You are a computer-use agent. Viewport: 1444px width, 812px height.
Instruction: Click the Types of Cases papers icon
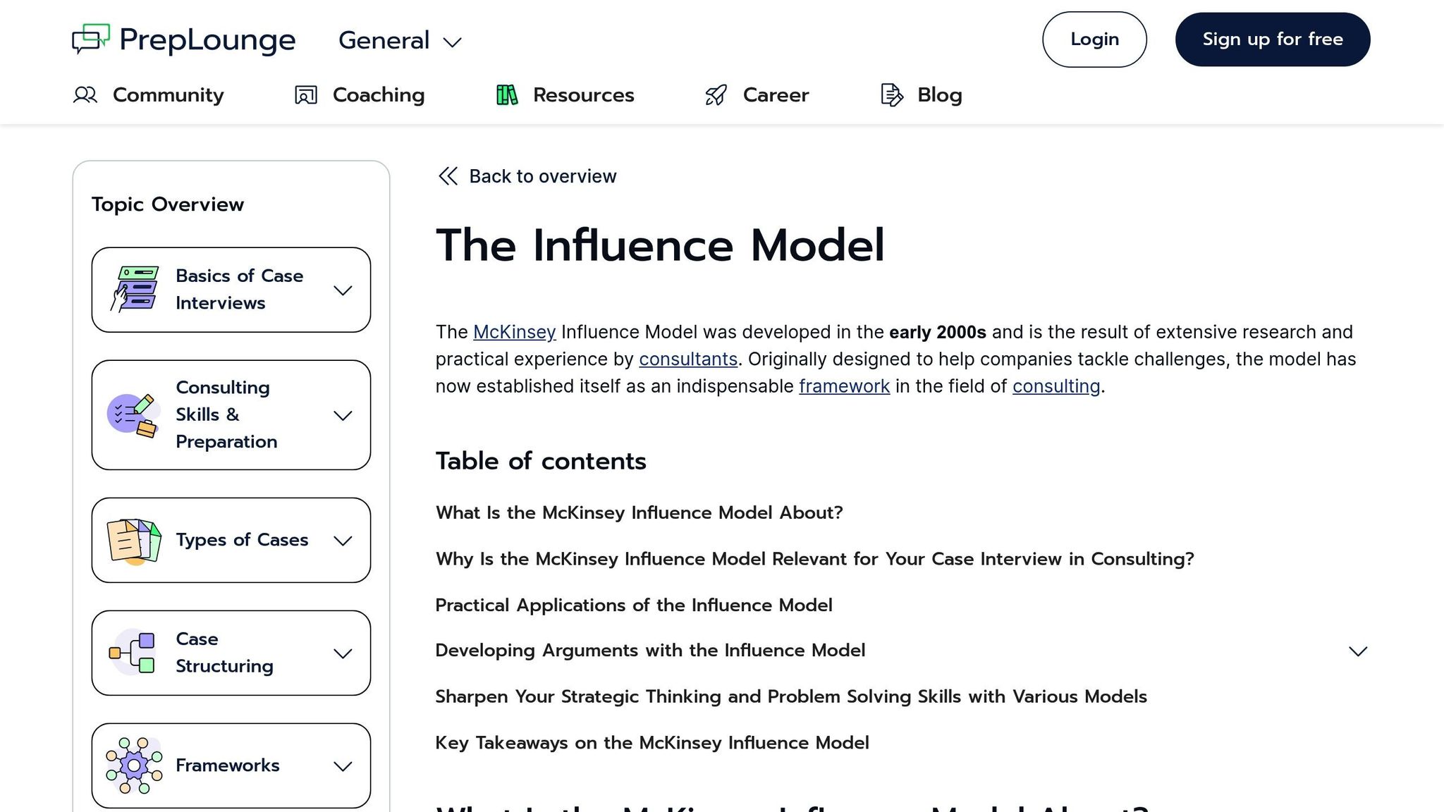(x=134, y=541)
